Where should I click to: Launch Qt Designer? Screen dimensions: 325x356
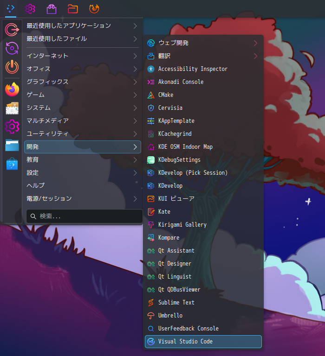click(x=203, y=264)
